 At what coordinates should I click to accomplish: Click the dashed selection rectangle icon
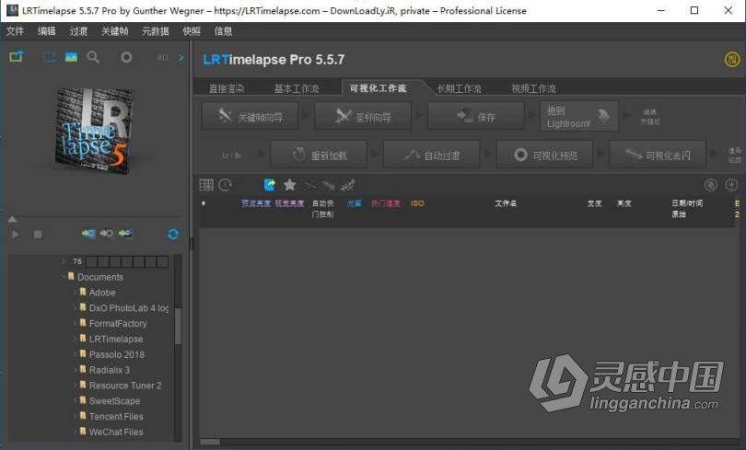tap(49, 57)
